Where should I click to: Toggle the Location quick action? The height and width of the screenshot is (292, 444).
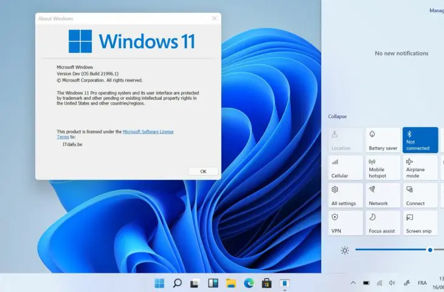click(345, 140)
